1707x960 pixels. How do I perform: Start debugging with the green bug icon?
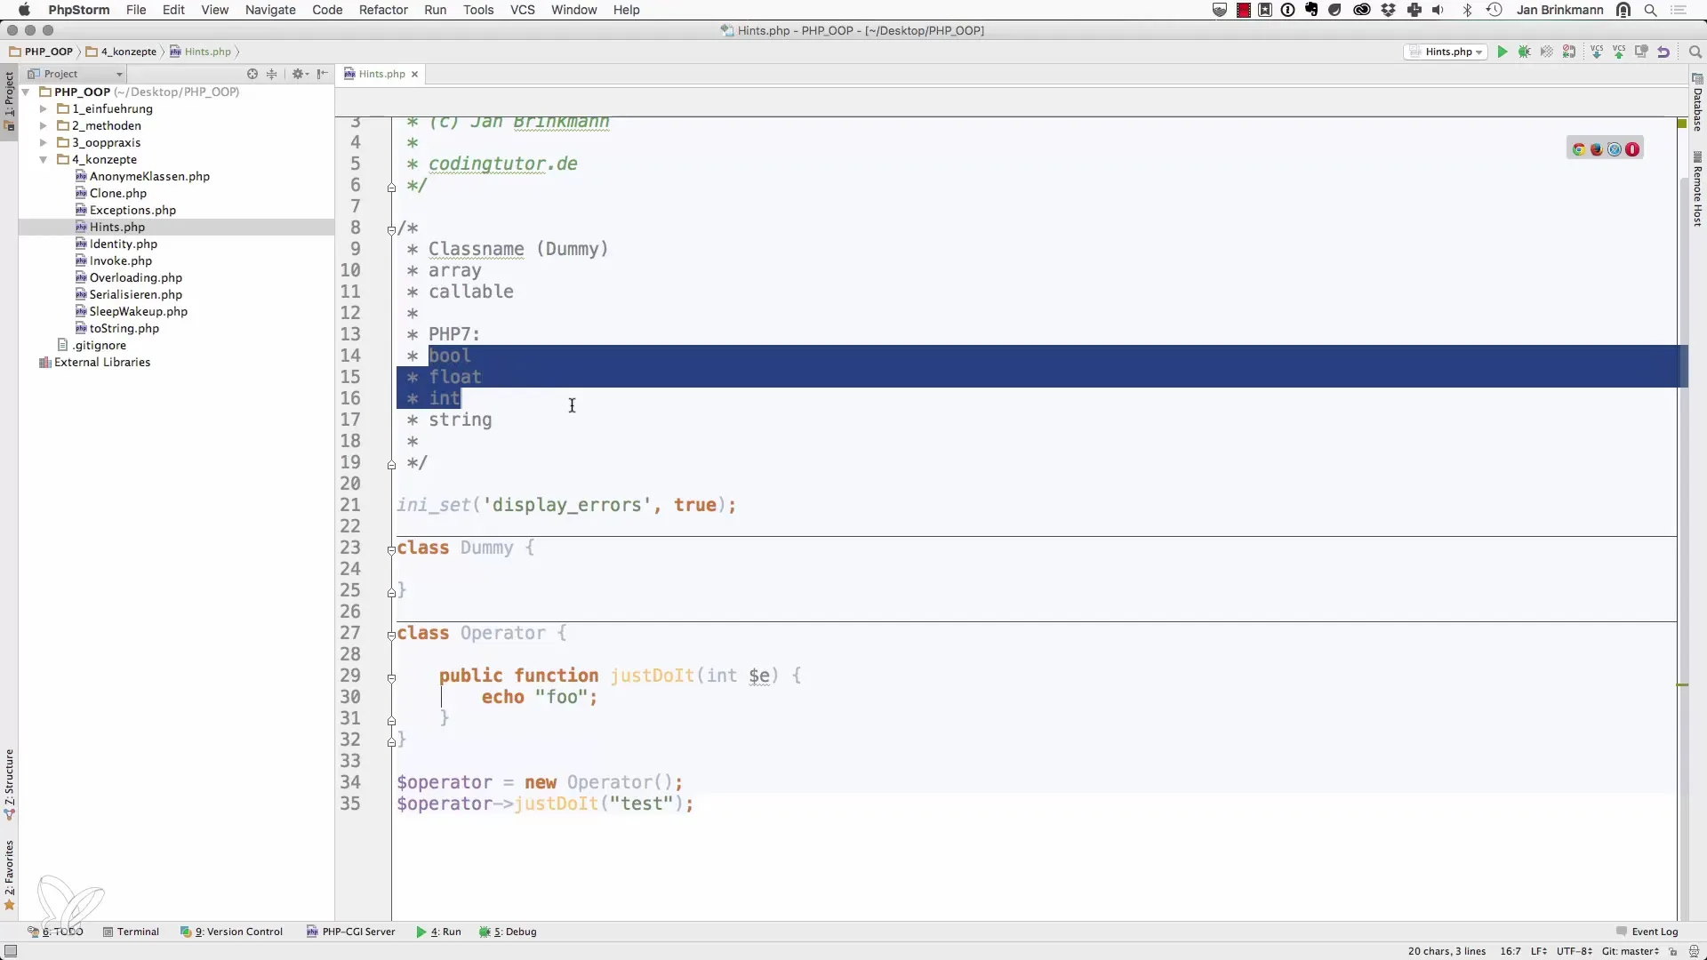1525,52
